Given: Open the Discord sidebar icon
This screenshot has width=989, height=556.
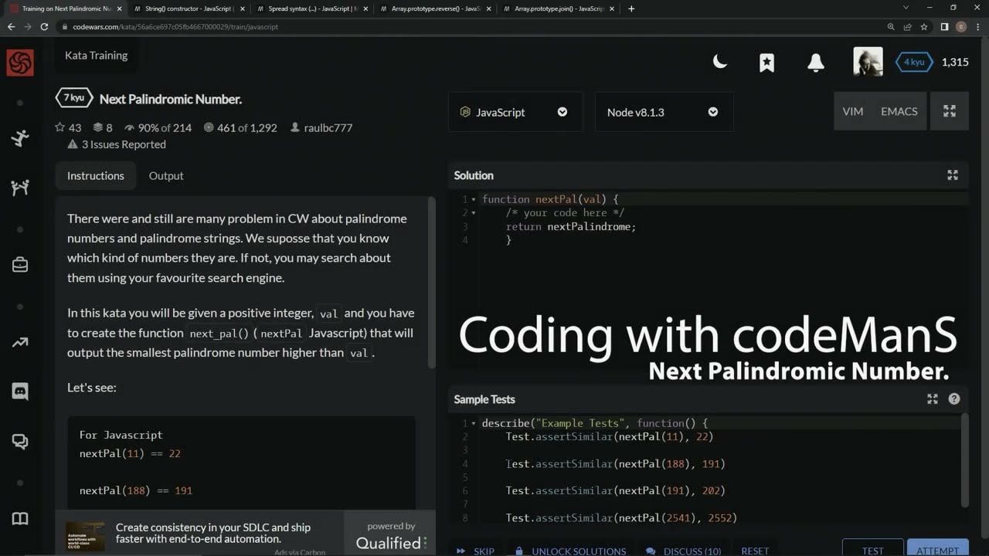Looking at the screenshot, I should point(20,392).
